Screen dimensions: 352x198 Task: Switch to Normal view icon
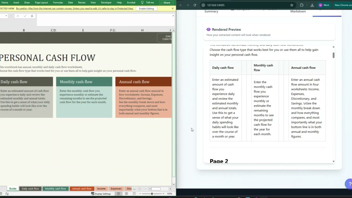click(119, 194)
